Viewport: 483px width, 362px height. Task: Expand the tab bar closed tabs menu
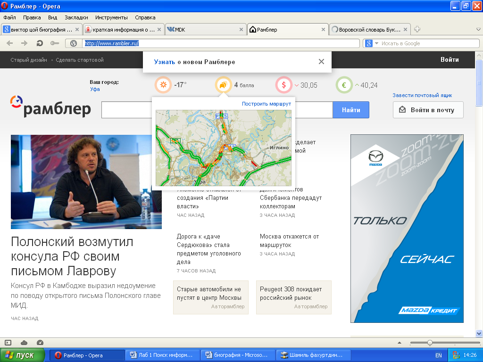click(x=478, y=30)
